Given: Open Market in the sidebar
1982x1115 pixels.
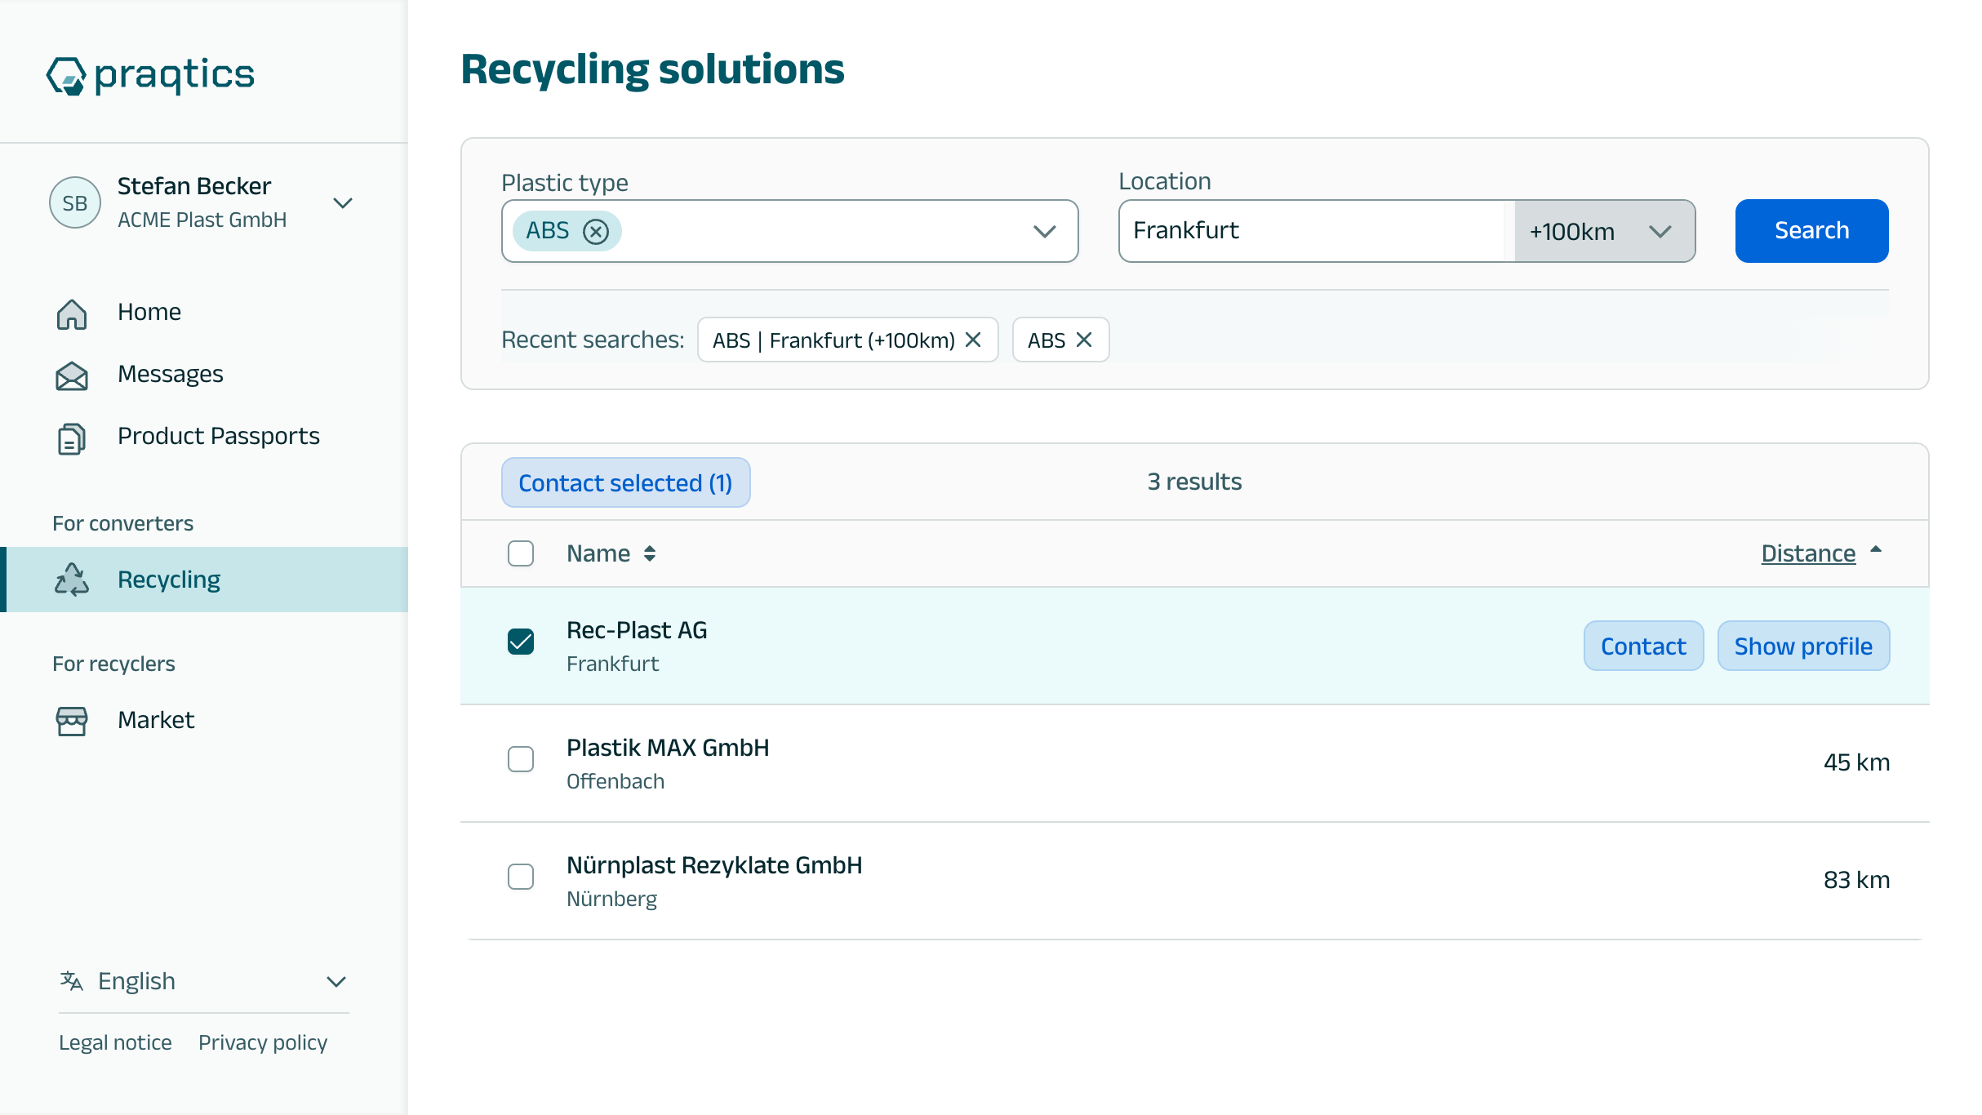Looking at the screenshot, I should 156,720.
